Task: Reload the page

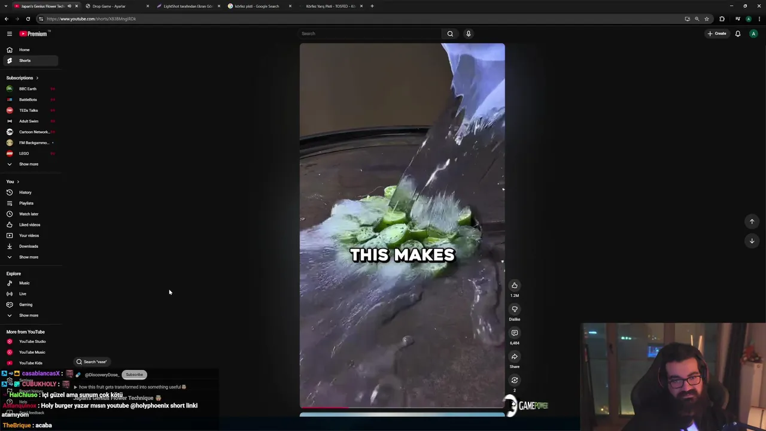Action: pos(28,19)
